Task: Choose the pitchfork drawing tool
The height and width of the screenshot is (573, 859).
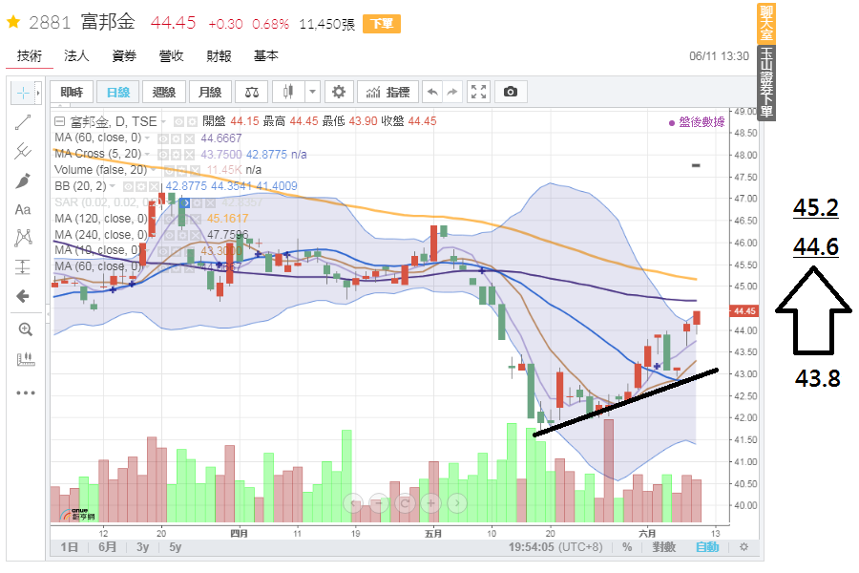Action: 23,151
